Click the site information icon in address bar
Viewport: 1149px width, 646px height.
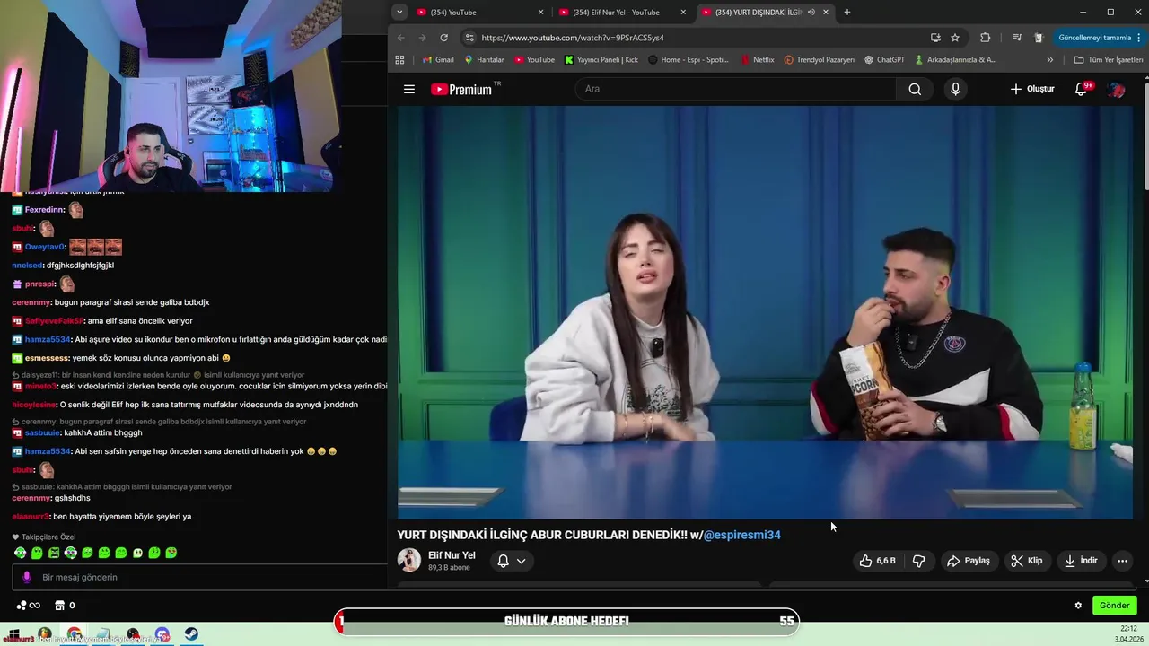pos(469,38)
